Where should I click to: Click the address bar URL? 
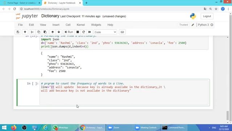click(47, 9)
